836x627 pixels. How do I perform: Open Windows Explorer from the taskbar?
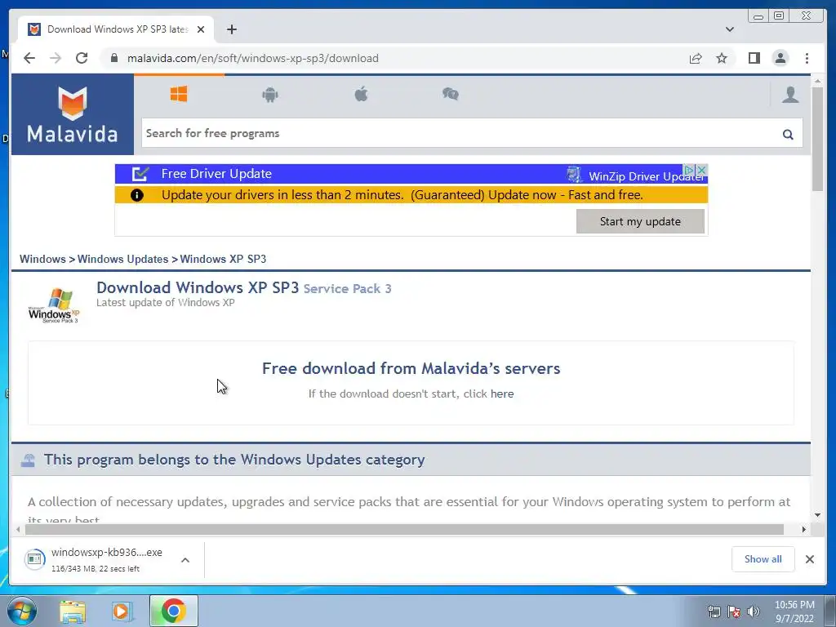click(x=73, y=611)
